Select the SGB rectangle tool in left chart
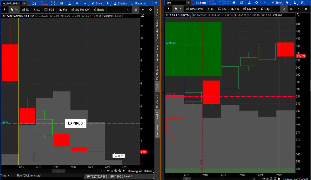Screen dimensions: 311x180 click(49, 9)
